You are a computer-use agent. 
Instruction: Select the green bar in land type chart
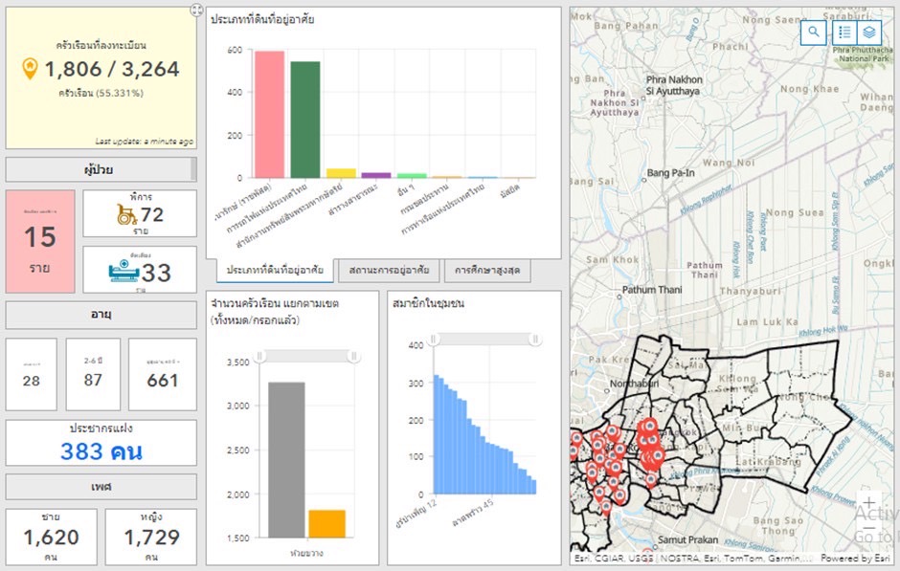coord(305,120)
